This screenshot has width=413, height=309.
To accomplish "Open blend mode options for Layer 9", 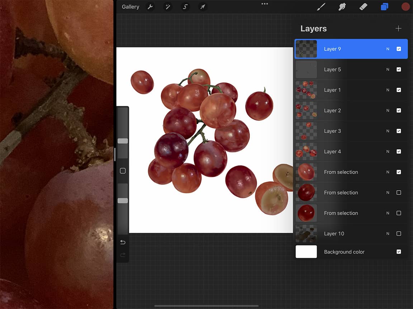I will tap(388, 49).
